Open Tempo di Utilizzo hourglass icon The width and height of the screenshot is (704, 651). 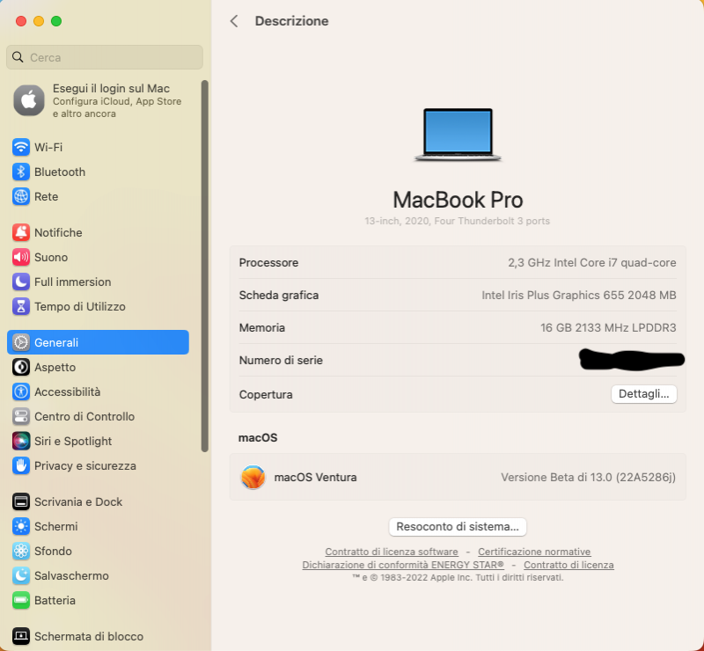[21, 306]
